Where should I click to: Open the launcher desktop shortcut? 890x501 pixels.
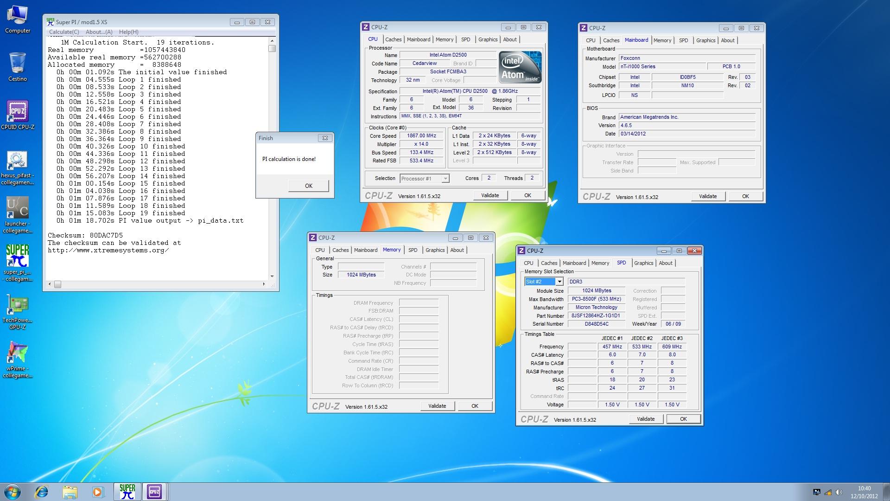click(x=18, y=215)
